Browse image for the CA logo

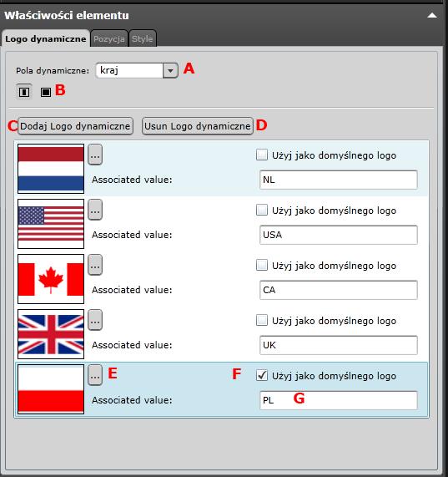(x=95, y=265)
